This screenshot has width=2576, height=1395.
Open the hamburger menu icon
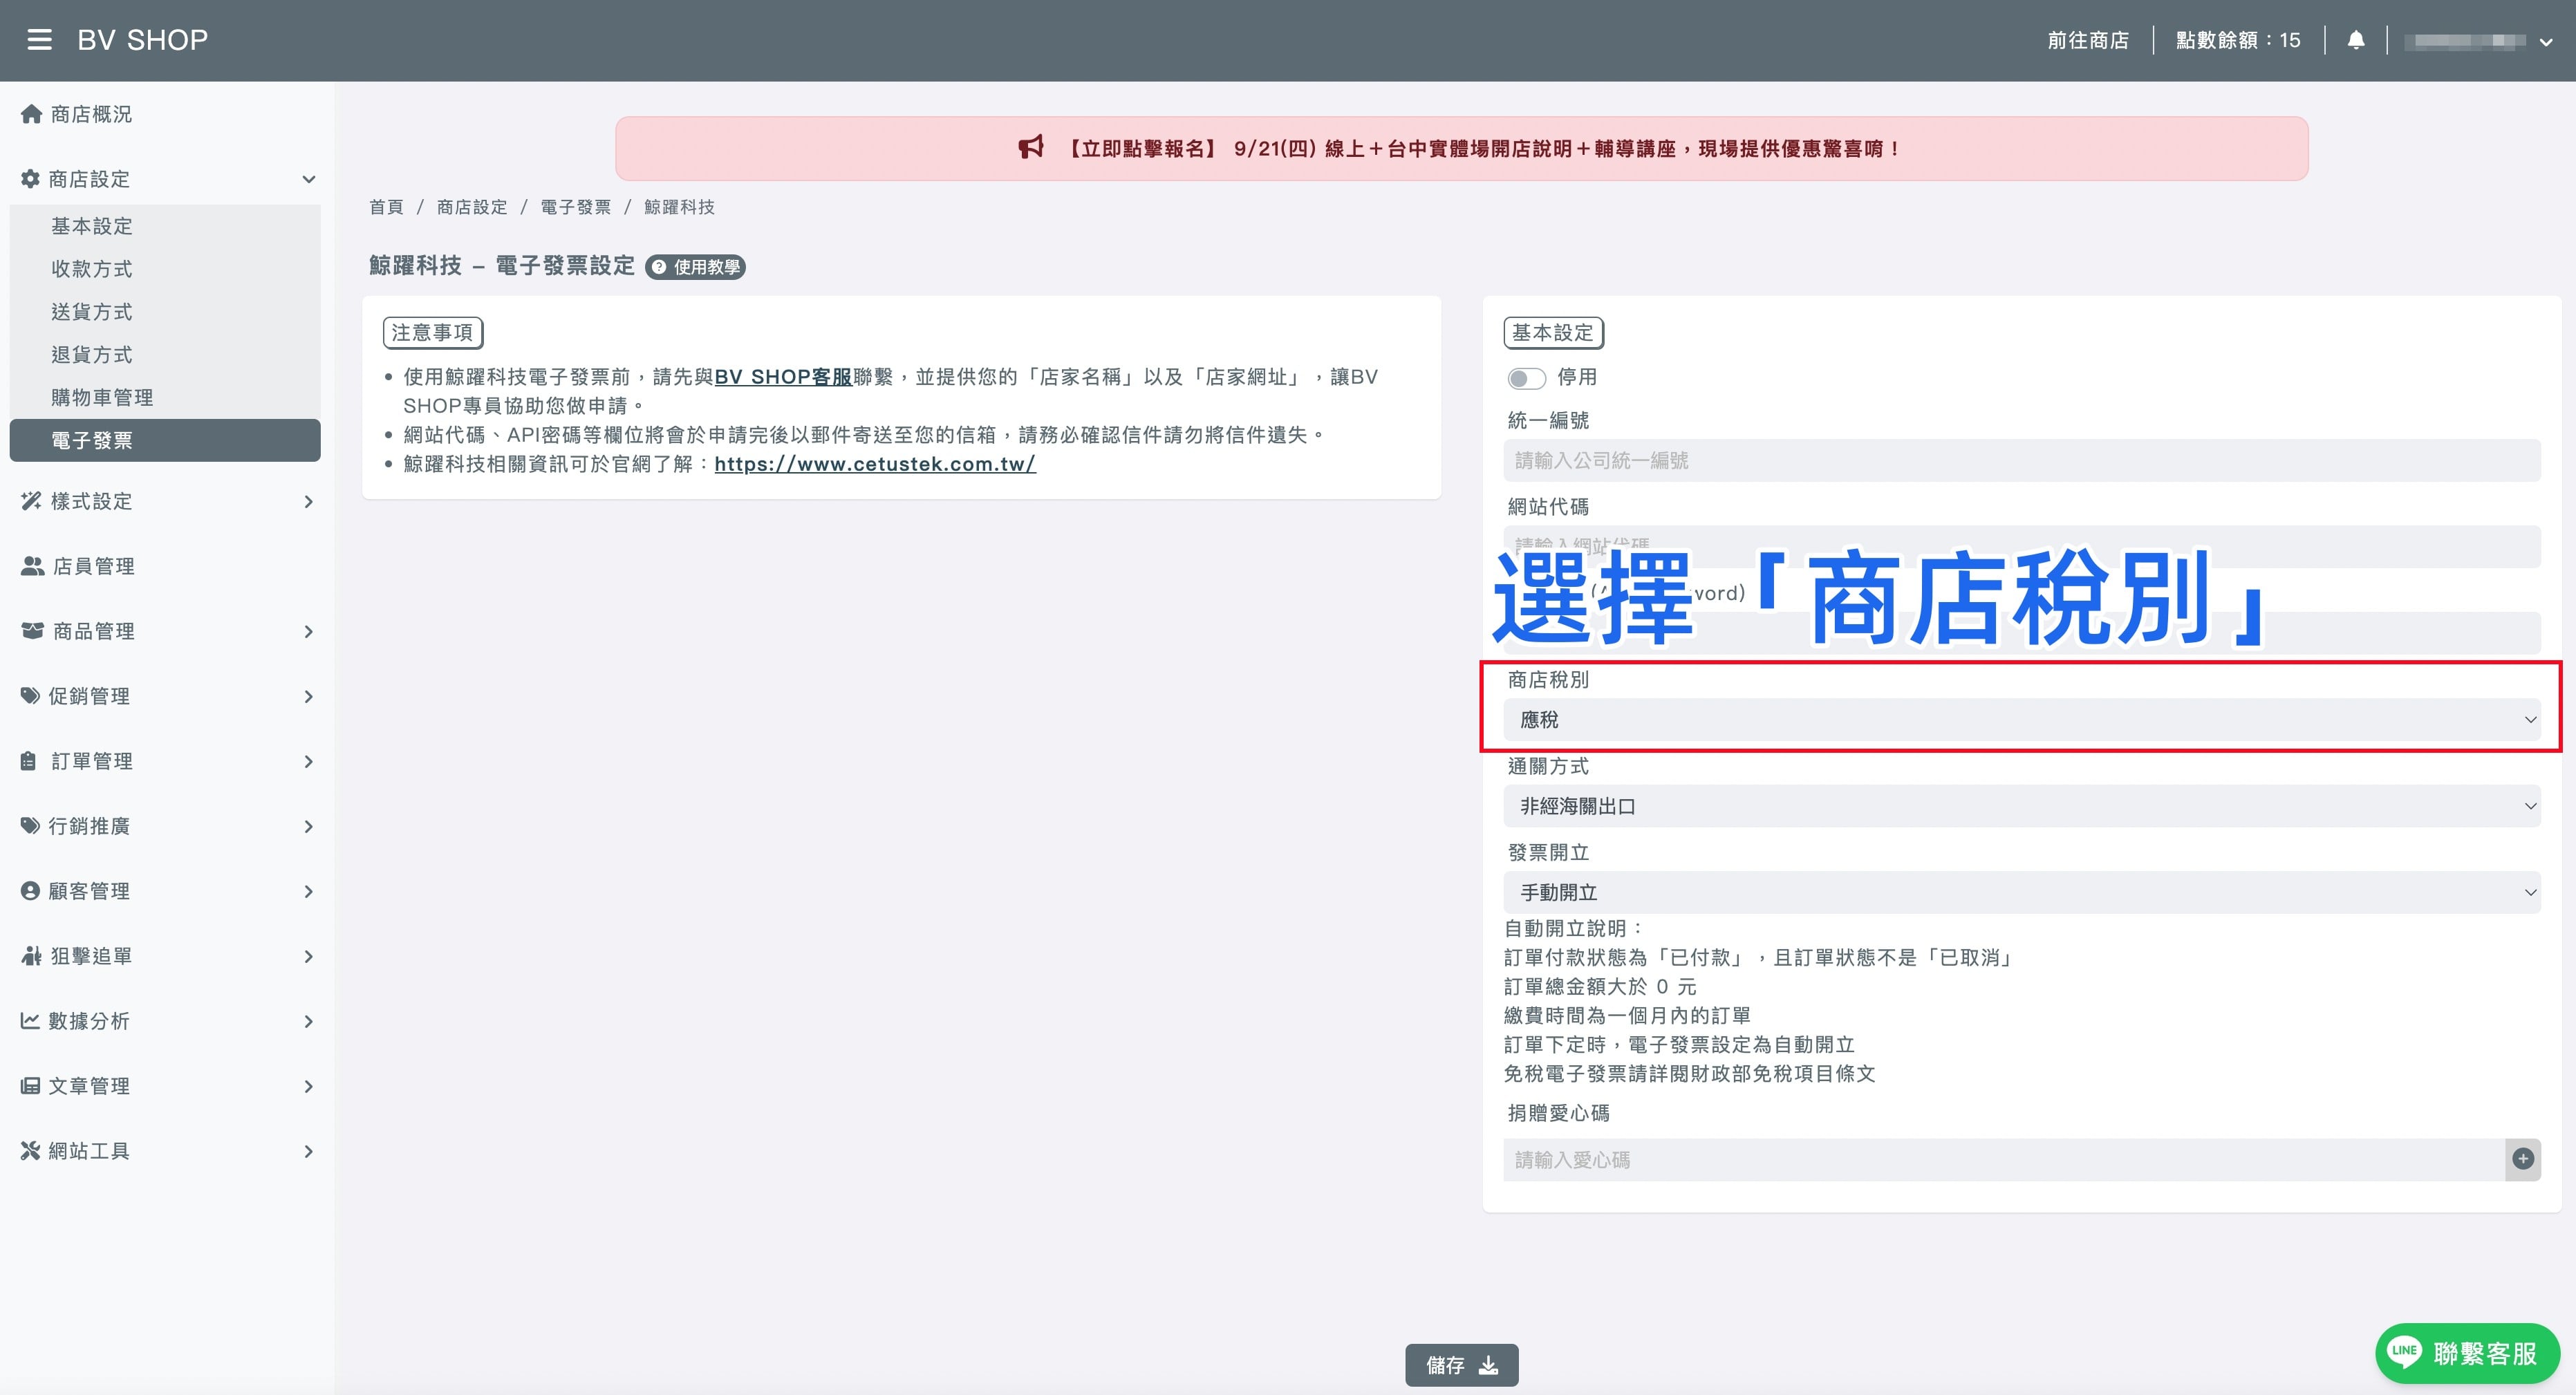[x=39, y=40]
